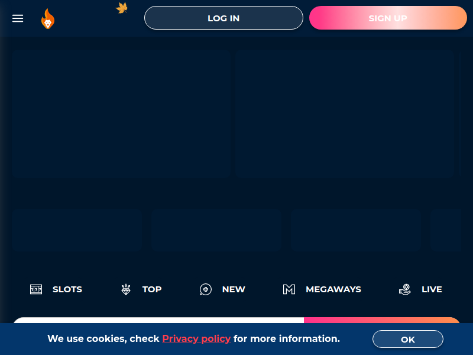Image resolution: width=473 pixels, height=355 pixels.
Task: Select the LIVE casino tab
Action: tap(420, 289)
